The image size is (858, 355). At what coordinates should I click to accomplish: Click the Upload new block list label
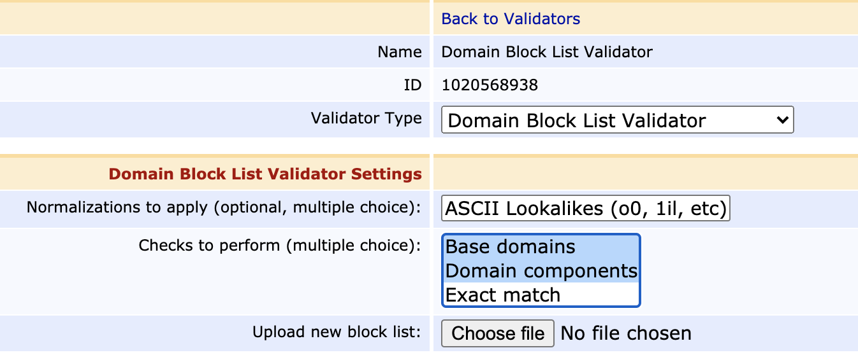337,332
